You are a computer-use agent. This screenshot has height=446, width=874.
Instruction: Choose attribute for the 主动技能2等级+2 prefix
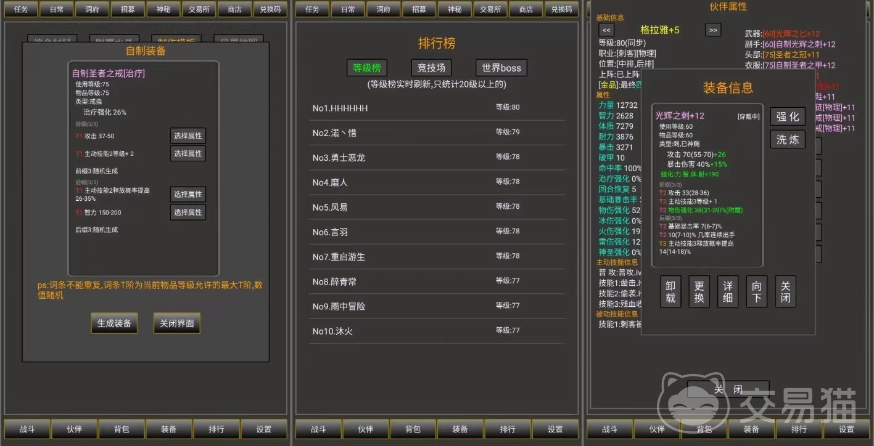188,153
